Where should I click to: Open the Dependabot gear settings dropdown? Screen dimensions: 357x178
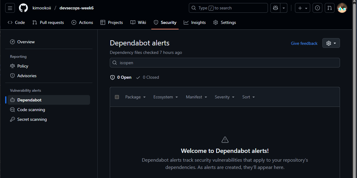[x=331, y=43]
